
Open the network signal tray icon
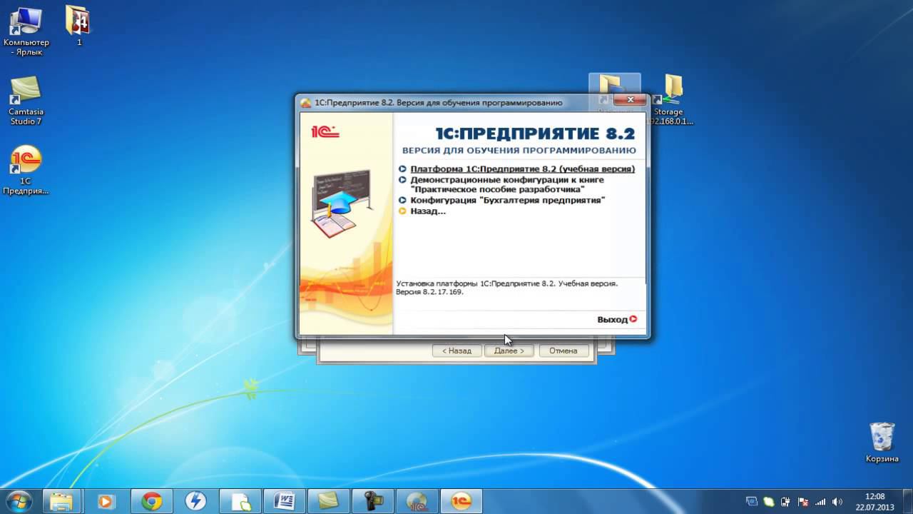point(820,502)
